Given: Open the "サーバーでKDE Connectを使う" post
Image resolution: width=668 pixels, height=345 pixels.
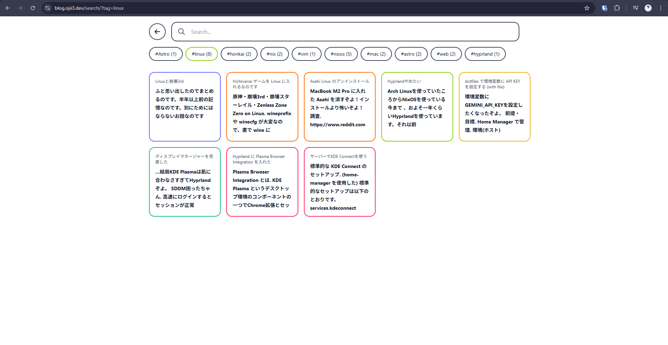Looking at the screenshot, I should pos(339,182).
